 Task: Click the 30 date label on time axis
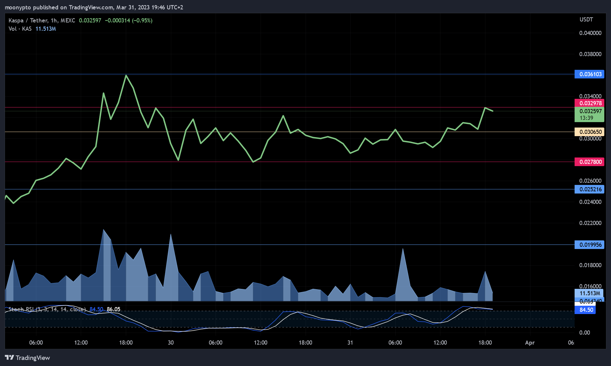click(x=171, y=342)
